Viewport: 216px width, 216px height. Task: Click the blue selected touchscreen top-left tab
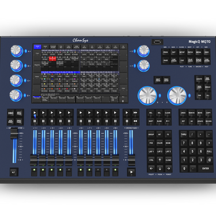click(37, 47)
